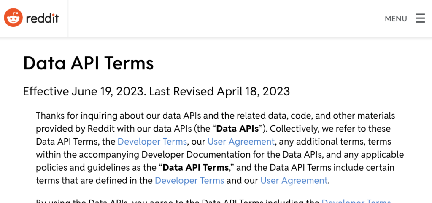Open the hamburger menu icon
The image size is (432, 203).
click(x=420, y=18)
